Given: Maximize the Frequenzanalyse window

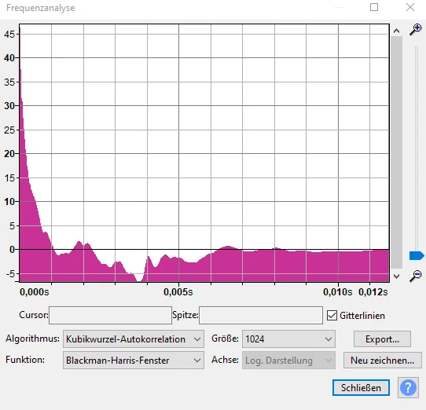Looking at the screenshot, I should point(374,7).
